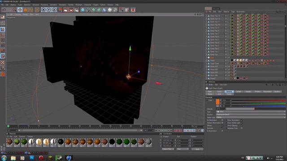
Task: Open the Render Settings icon
Action: 77,10
